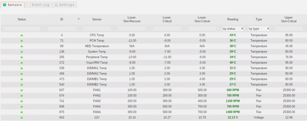Select the 'DIMMA1 Temp' sensor name
Image resolution: width=307 pixels, height=121 pixels.
[x=97, y=68]
